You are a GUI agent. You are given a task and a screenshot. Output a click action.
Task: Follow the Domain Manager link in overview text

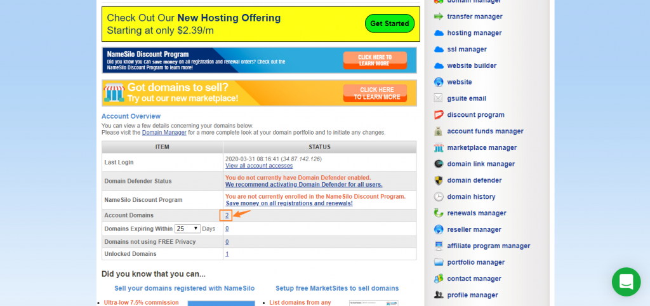(164, 133)
